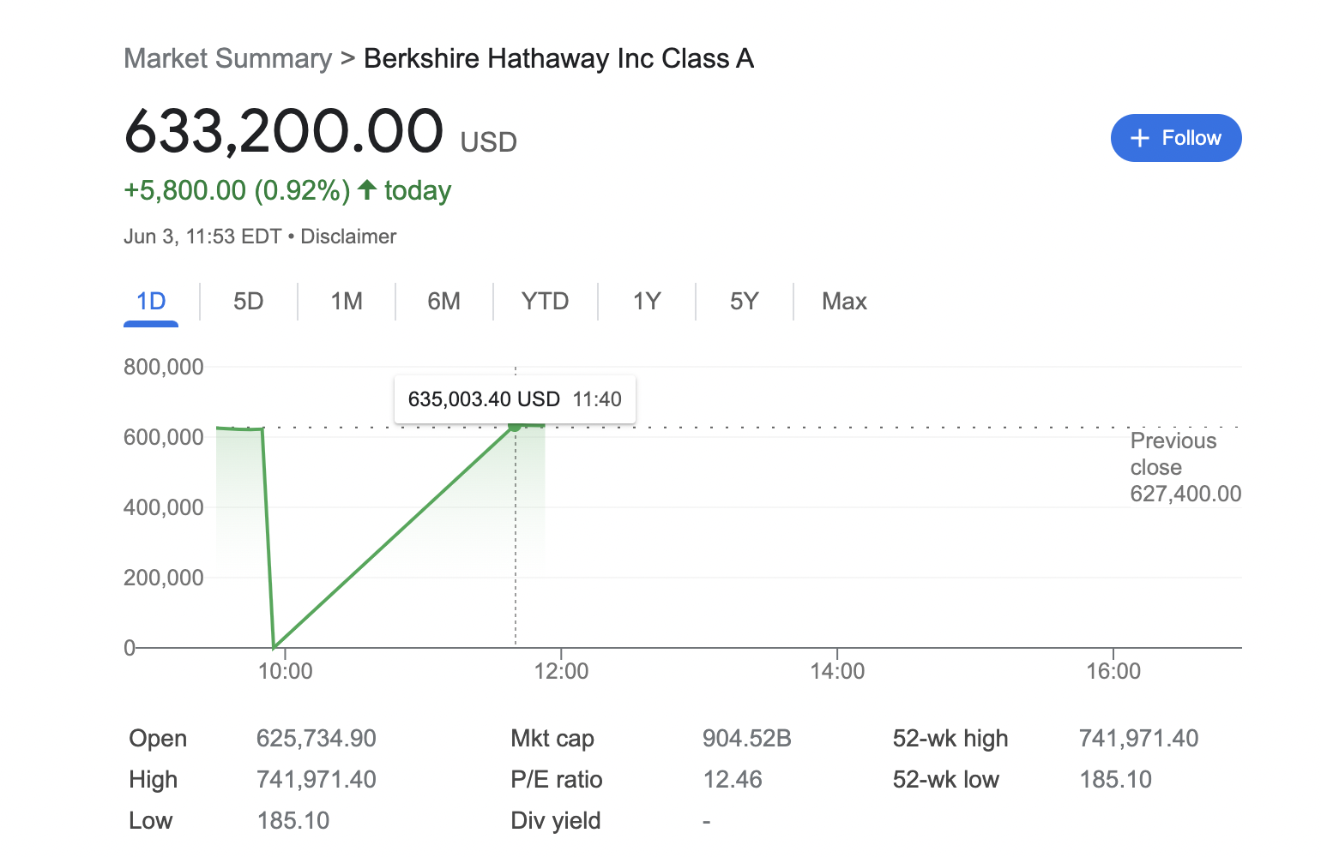The image size is (1321, 857).
Task: Select the Max time range tab
Action: (844, 302)
